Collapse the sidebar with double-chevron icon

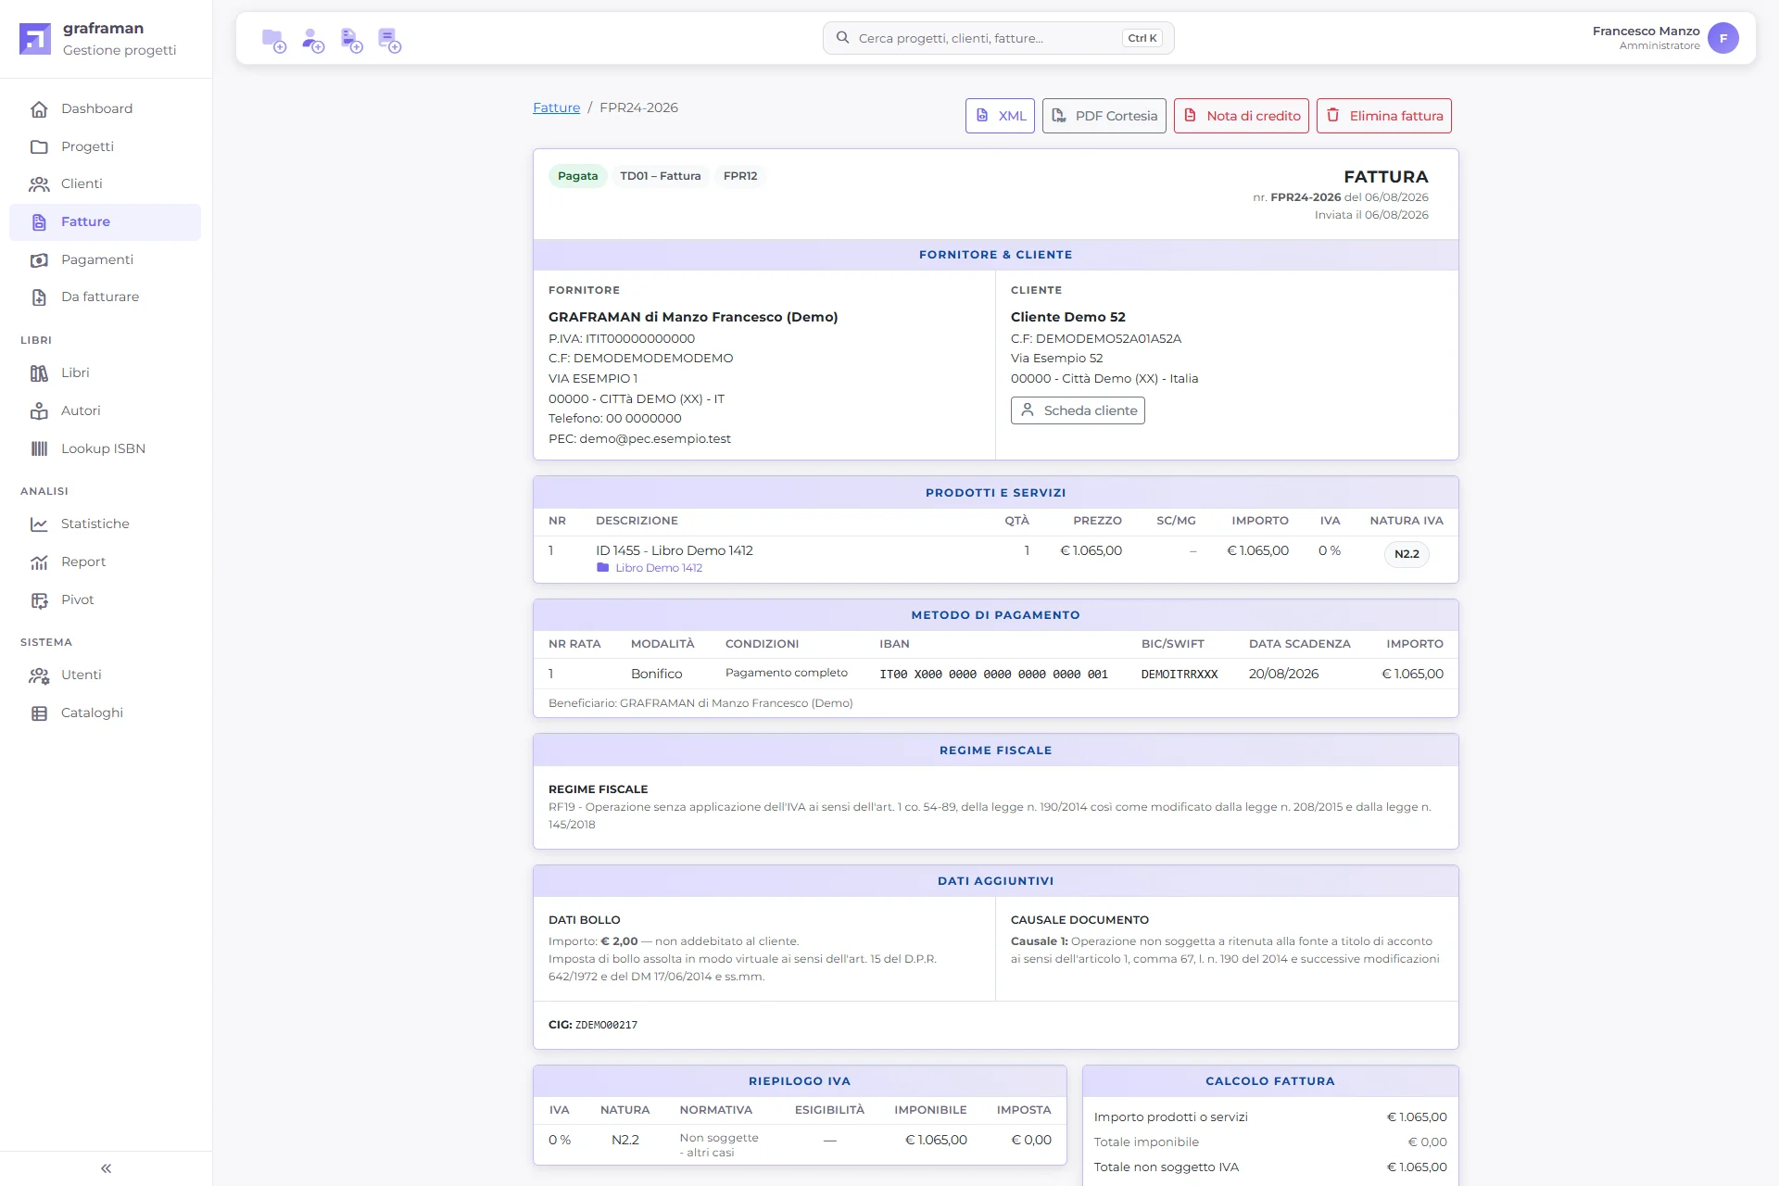(106, 1168)
